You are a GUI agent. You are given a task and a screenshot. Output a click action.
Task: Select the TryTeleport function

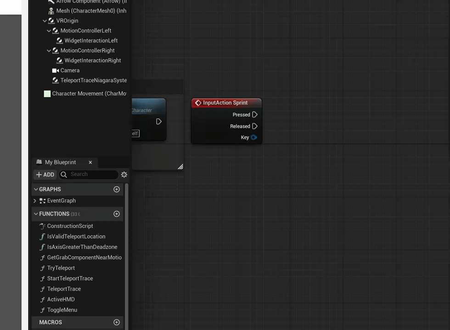click(x=61, y=268)
